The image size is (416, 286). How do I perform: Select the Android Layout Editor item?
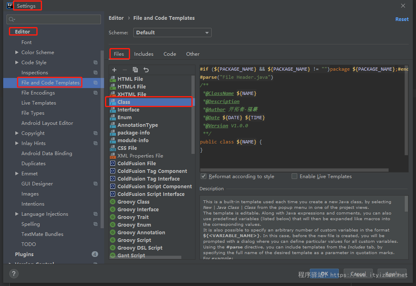[x=47, y=123]
